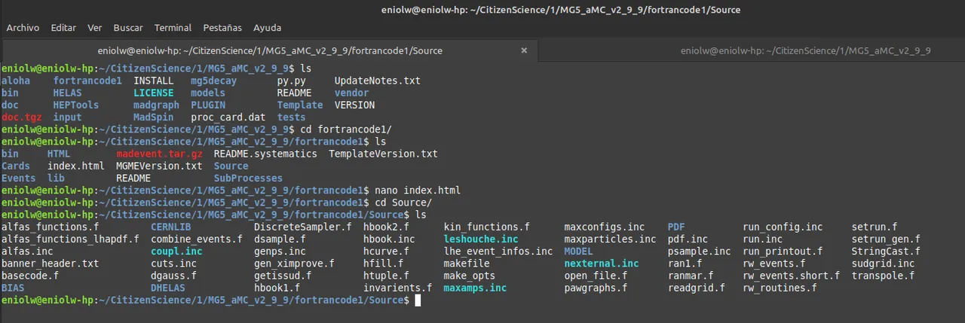The height and width of the screenshot is (323, 965).
Task: Click the file name sudgrid.inc
Action: coord(883,264)
